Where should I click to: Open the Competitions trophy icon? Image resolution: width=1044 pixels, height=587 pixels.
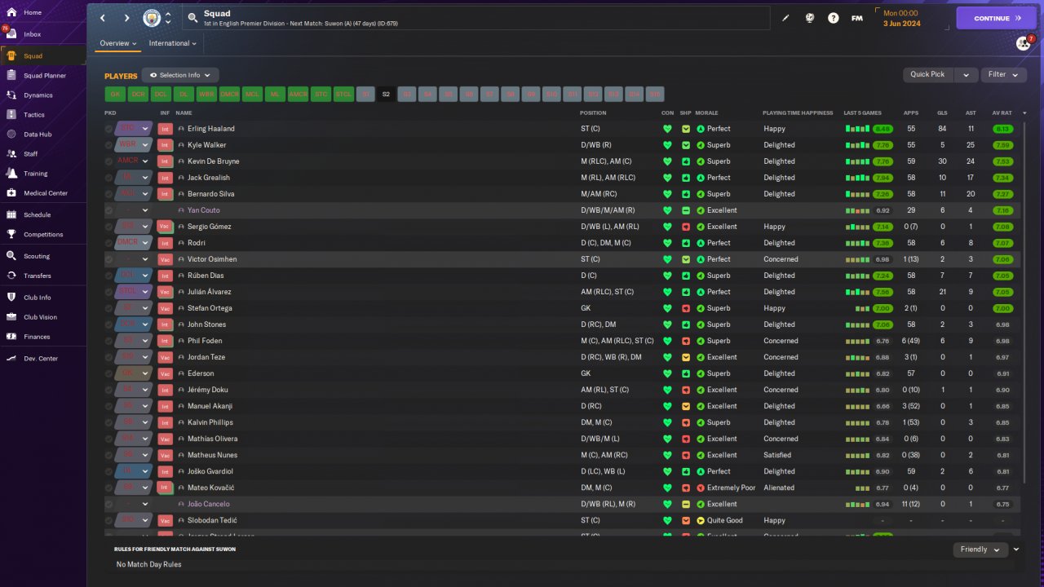tap(11, 235)
